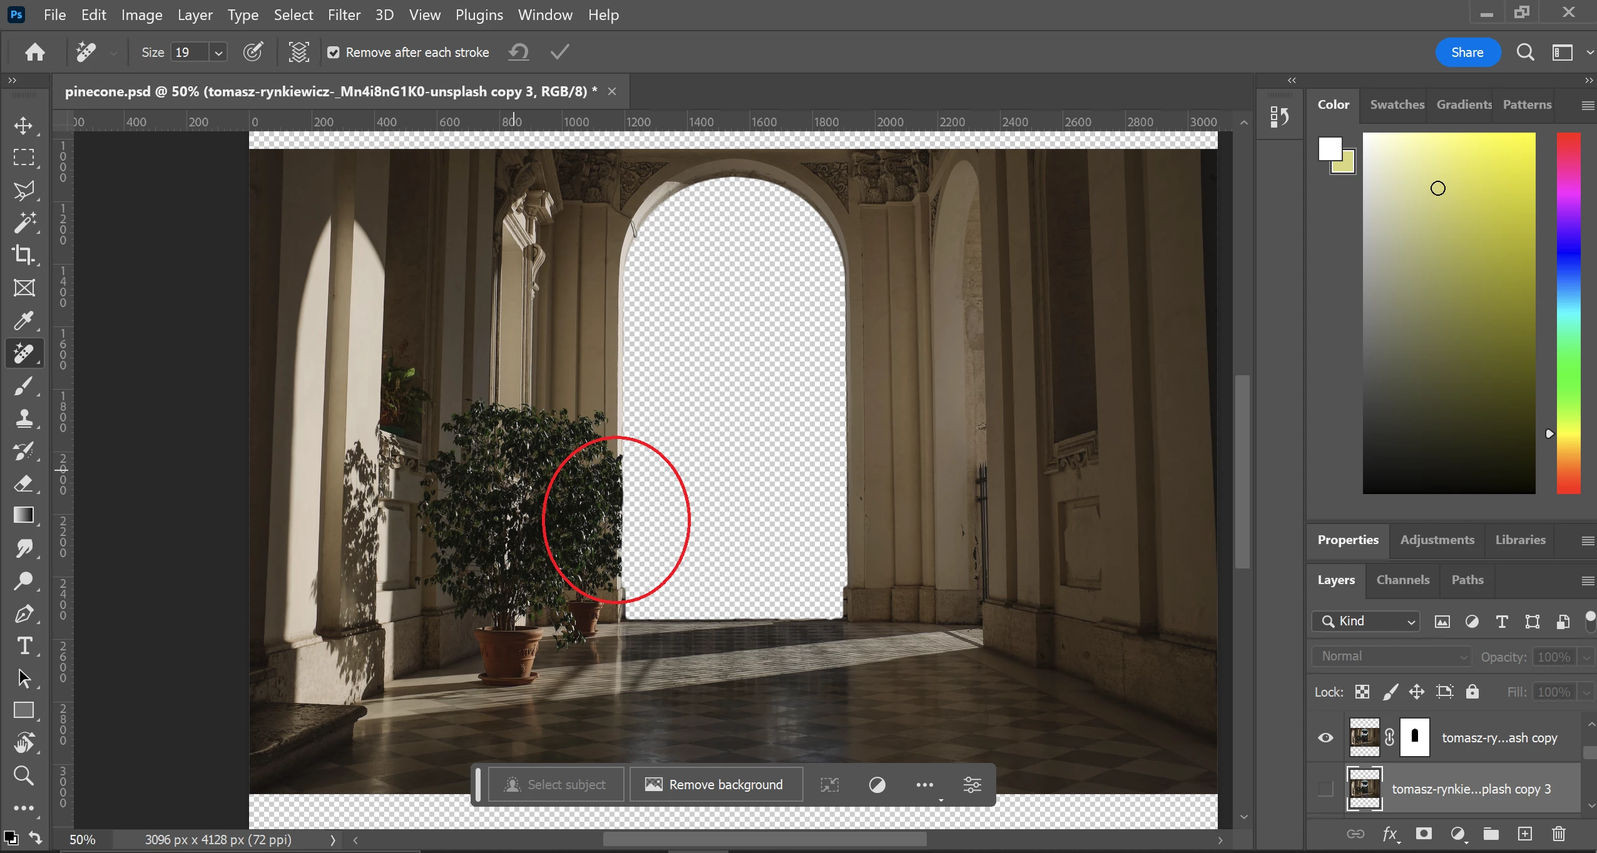This screenshot has height=853, width=1597.
Task: Select the Clone Stamp tool
Action: [24, 418]
